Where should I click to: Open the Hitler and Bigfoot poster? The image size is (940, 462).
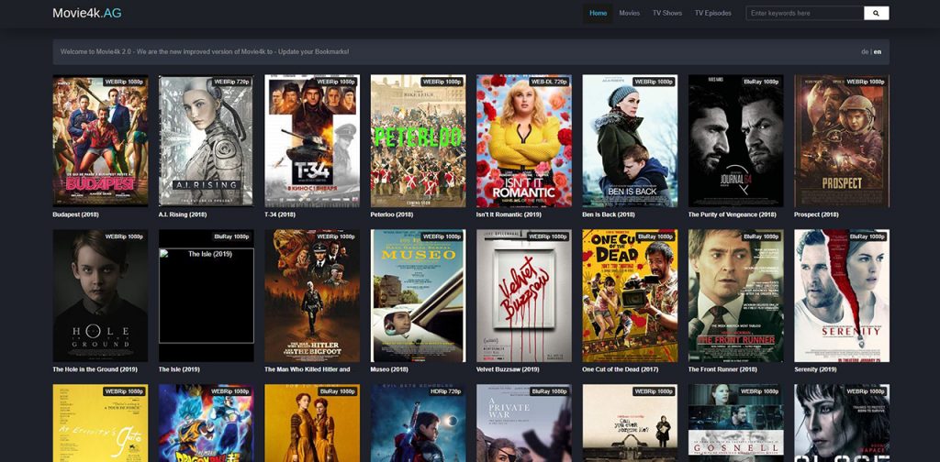(312, 296)
